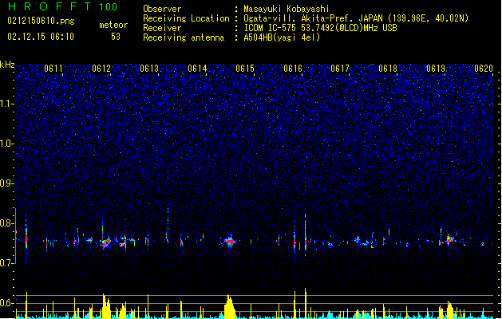Click the tall echo spike just after 0616

click(x=306, y=235)
